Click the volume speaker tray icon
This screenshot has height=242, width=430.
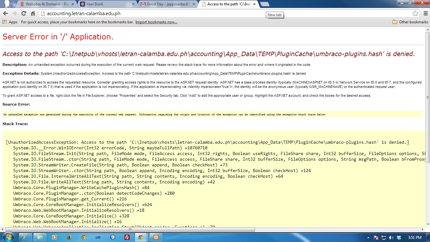tap(391, 238)
